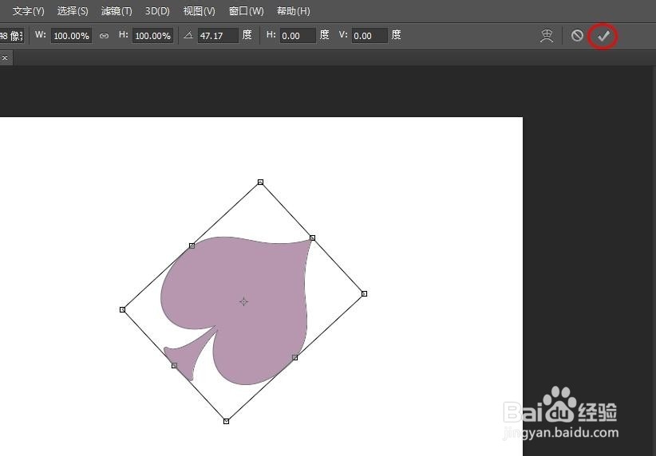The image size is (656, 456).
Task: Click the rotation field showing 47.17
Action: click(x=218, y=36)
